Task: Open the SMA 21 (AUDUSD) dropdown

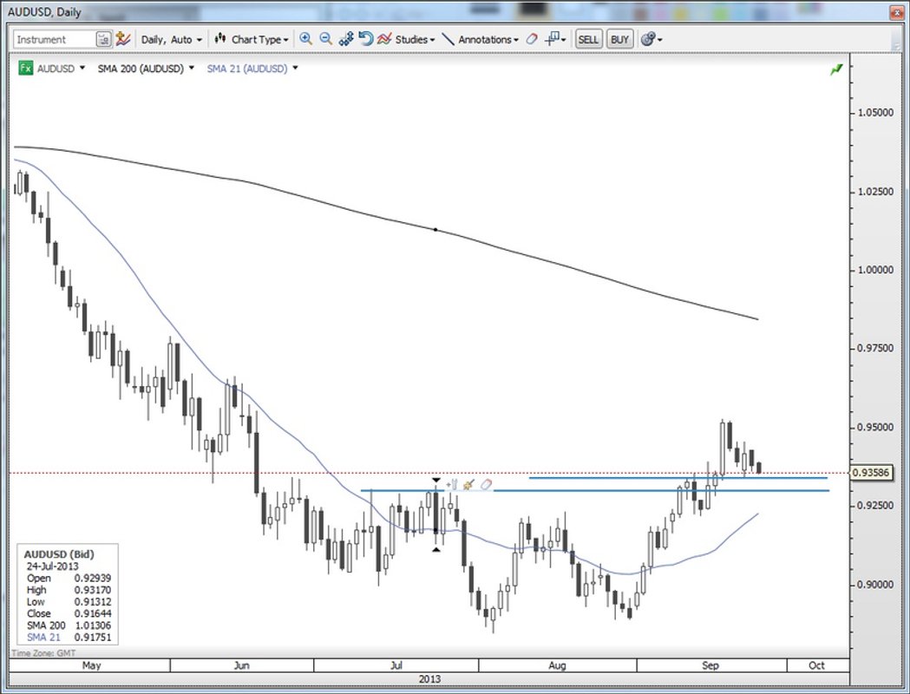Action: [294, 69]
